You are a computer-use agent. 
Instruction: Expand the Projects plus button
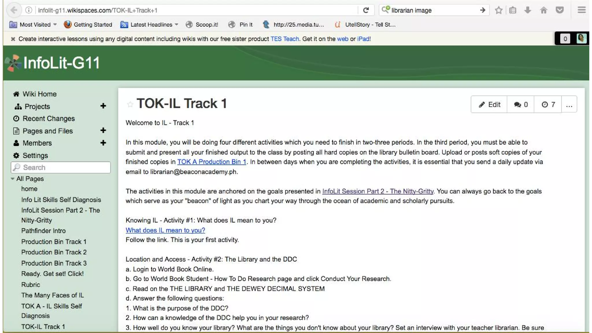tap(103, 106)
